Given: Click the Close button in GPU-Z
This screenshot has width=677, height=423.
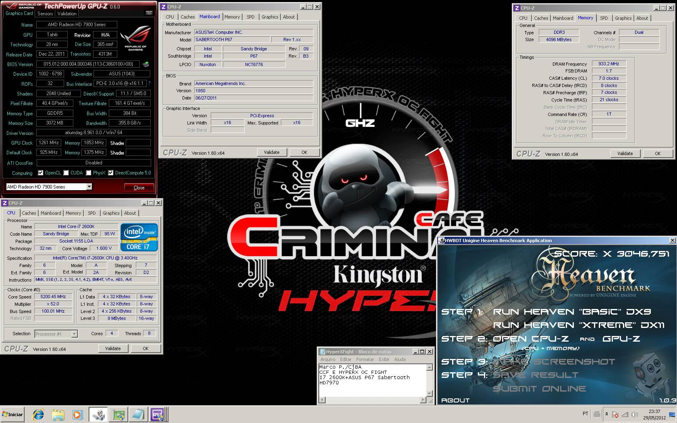Looking at the screenshot, I should tap(139, 187).
